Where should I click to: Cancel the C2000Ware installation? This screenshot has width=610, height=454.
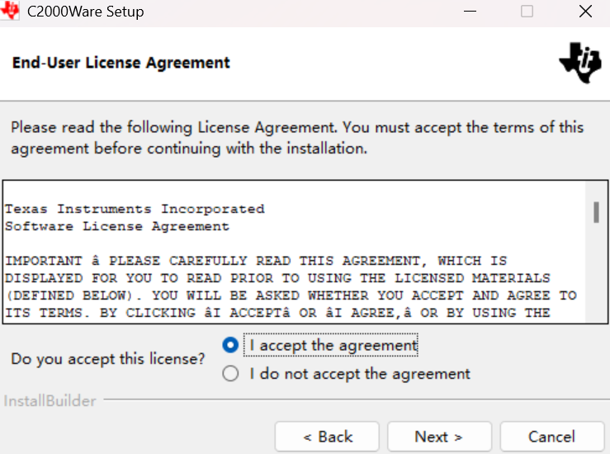(x=552, y=437)
